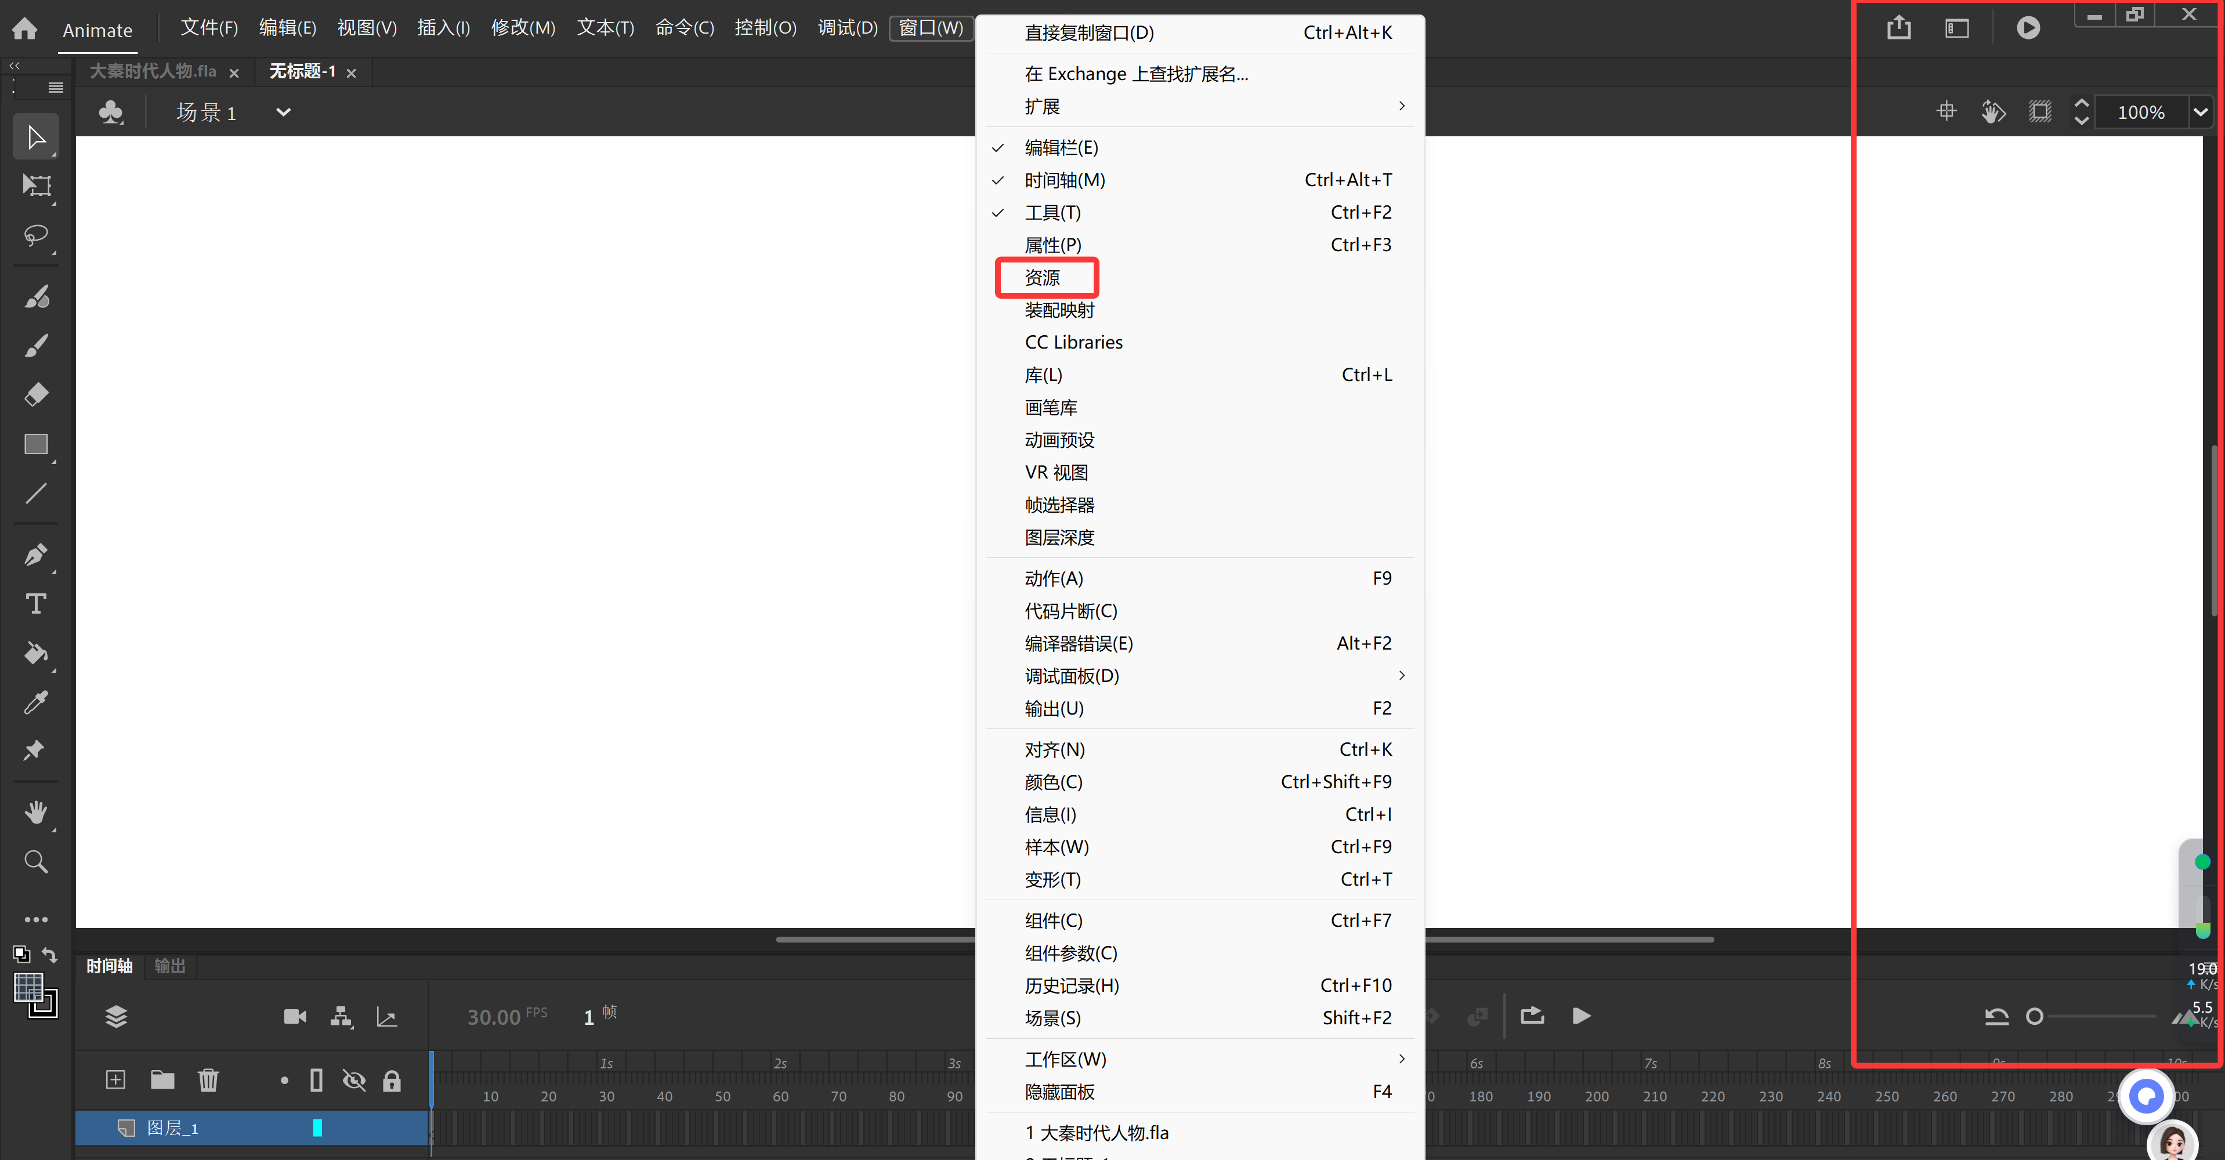Toggle 编辑栏(E) checkmark item
This screenshot has height=1160, width=2225.
(x=1061, y=148)
